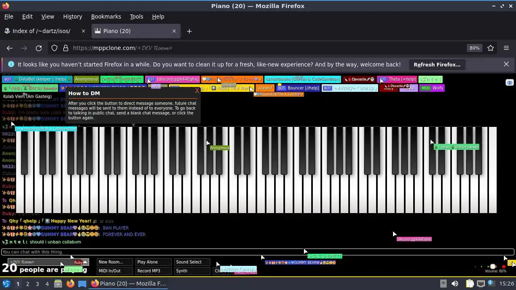Click the Record MP3 button

coord(153,271)
